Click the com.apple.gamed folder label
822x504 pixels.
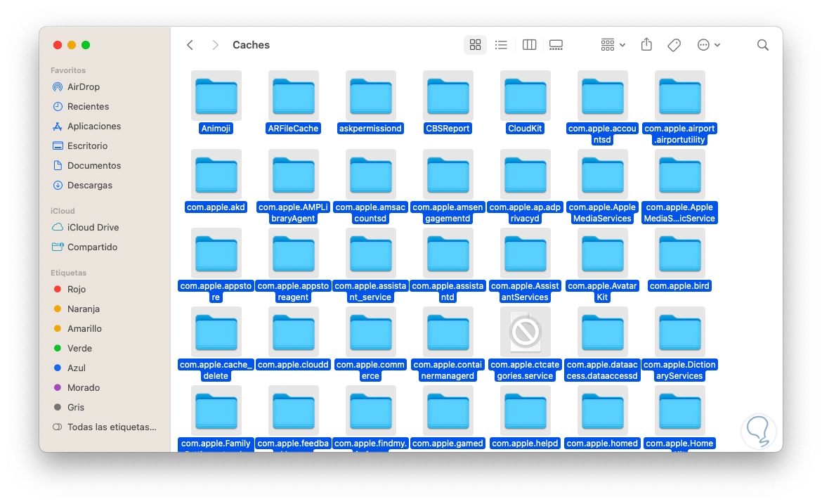[x=448, y=444]
